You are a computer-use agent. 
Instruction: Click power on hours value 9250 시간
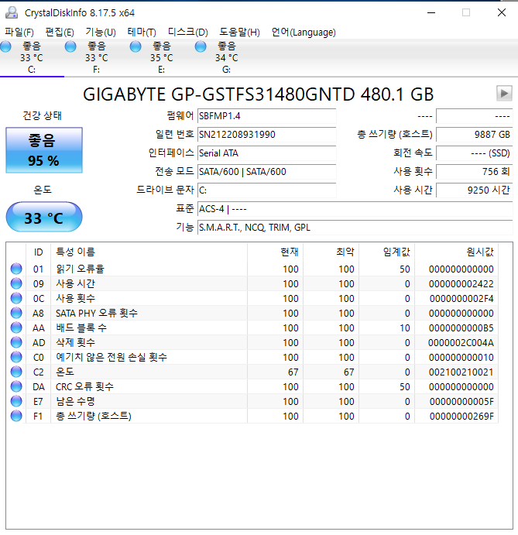point(475,190)
